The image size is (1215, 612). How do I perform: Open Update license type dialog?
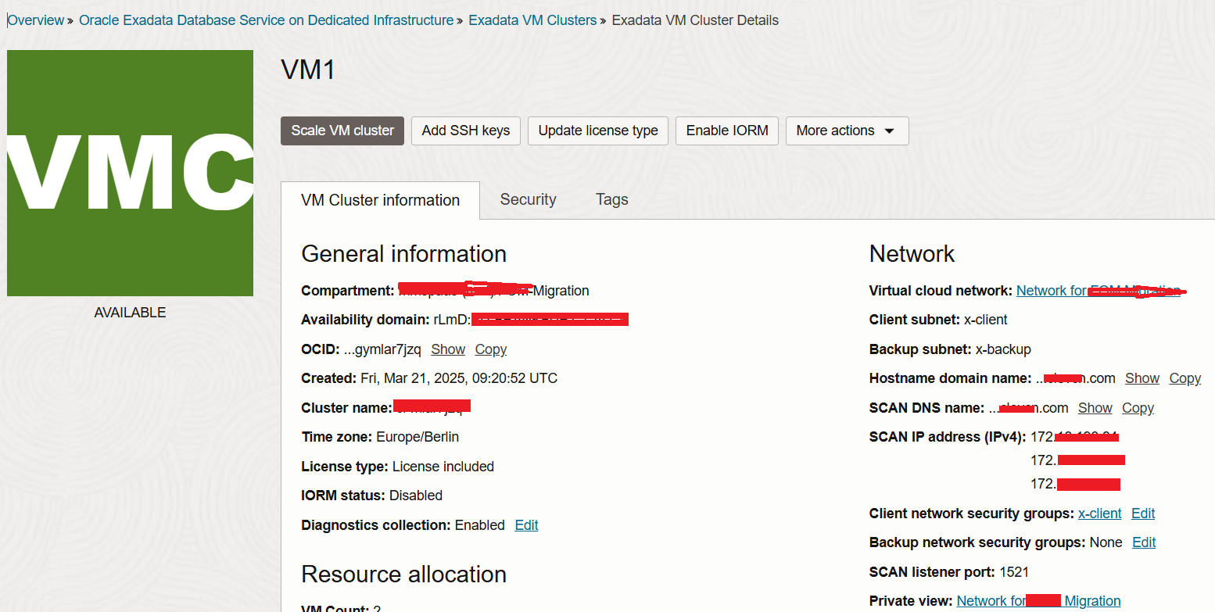pyautogui.click(x=598, y=131)
